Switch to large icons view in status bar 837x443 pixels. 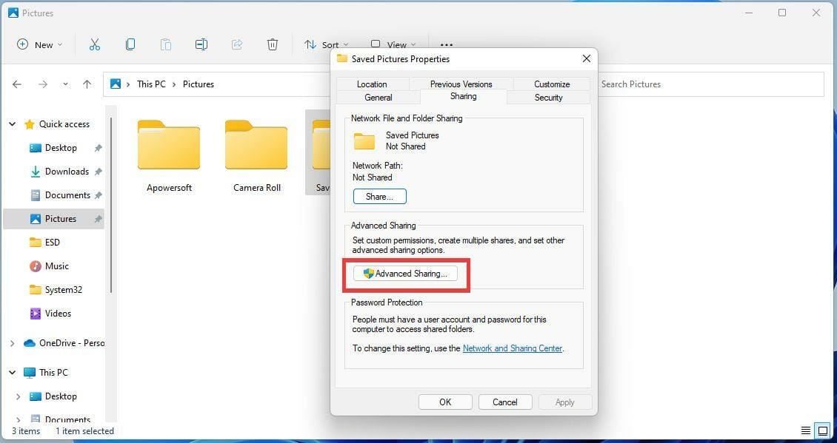tap(823, 430)
